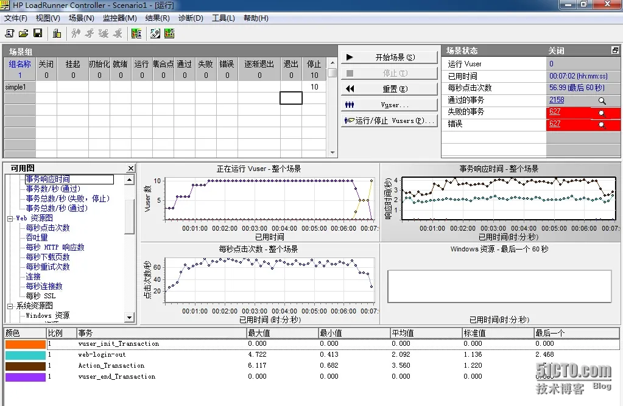
Task: Click the last toolbar chart icon
Action: coord(169,33)
